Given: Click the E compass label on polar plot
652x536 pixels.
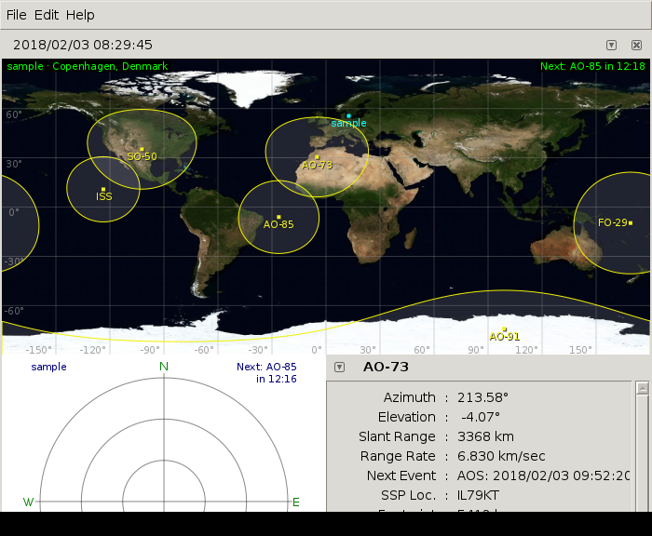Looking at the screenshot, I should click(x=296, y=502).
